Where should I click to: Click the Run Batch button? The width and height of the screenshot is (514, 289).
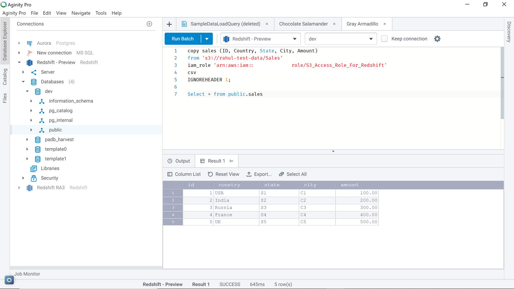point(182,39)
